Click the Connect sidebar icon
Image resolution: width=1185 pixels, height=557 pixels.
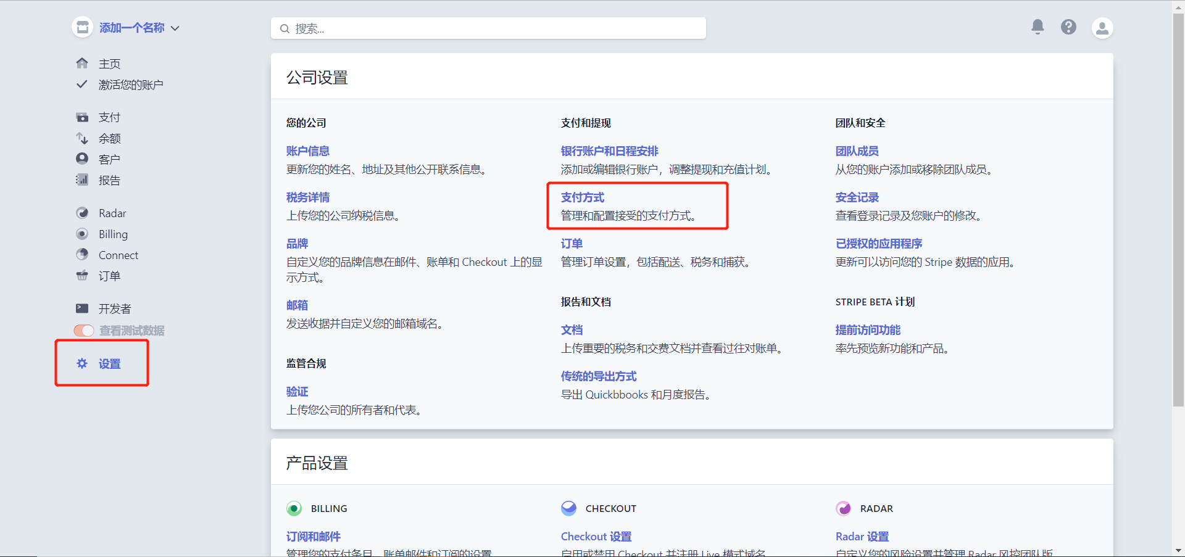click(82, 254)
